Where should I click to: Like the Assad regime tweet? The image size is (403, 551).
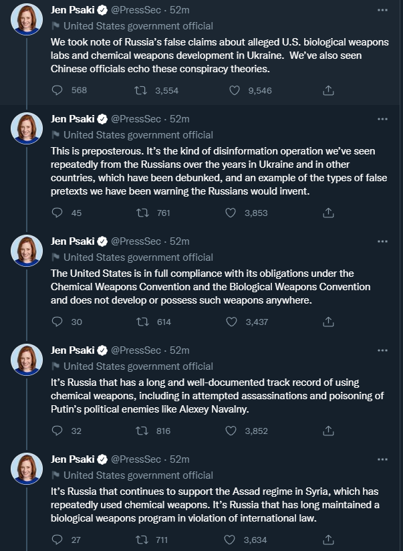[232, 540]
